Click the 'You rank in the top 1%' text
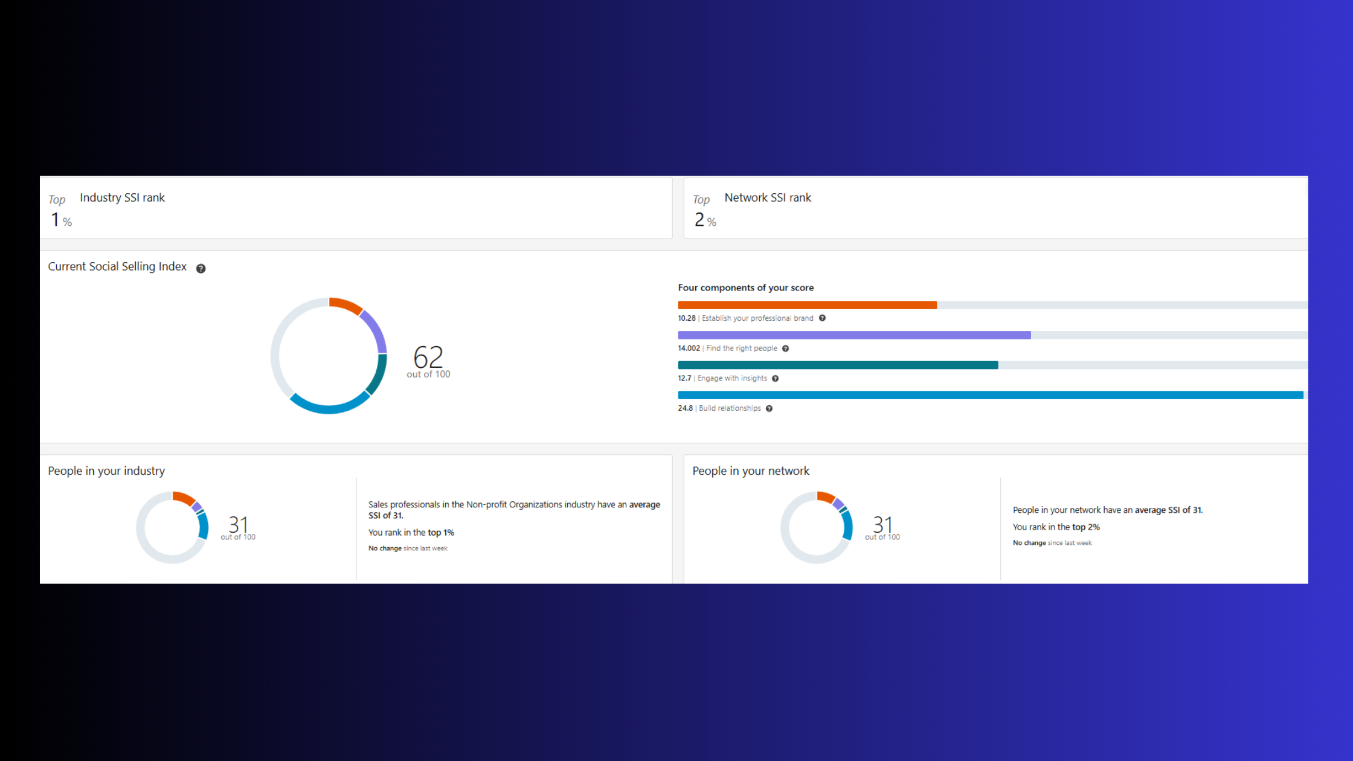 coord(411,533)
